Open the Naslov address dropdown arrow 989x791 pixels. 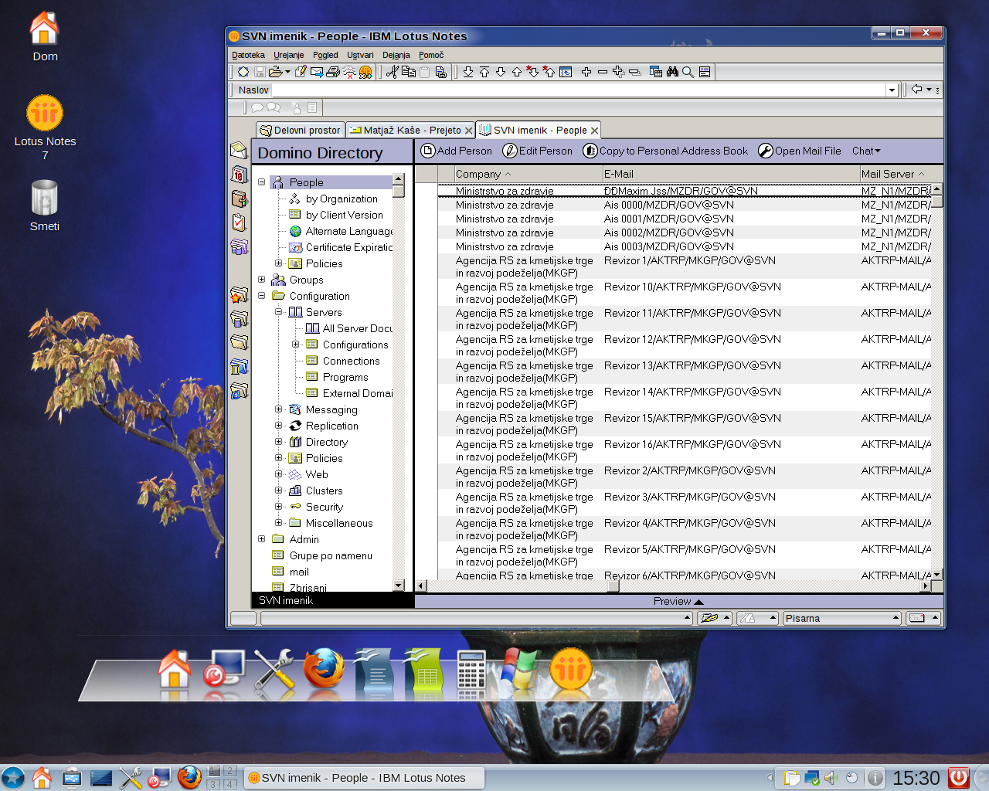892,90
